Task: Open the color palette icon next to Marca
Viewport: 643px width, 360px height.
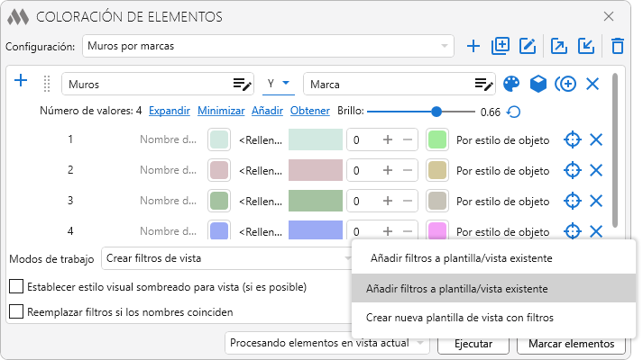Action: 511,84
